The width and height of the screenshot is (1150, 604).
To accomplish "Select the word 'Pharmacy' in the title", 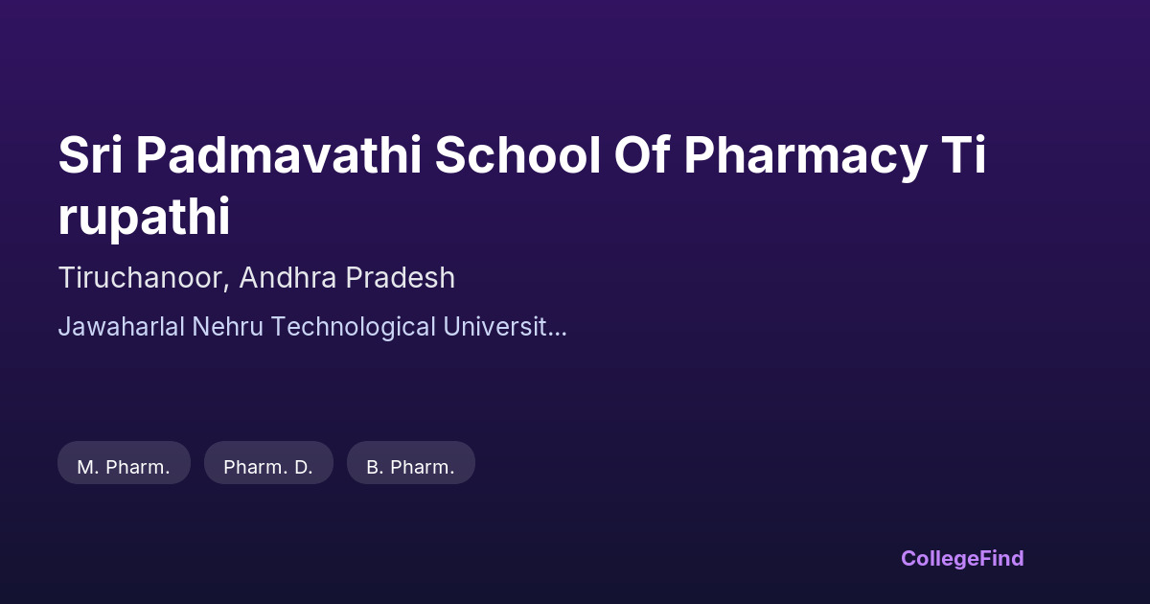I will point(803,155).
